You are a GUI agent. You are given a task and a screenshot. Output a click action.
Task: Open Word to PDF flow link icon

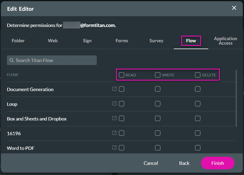tap(114, 147)
